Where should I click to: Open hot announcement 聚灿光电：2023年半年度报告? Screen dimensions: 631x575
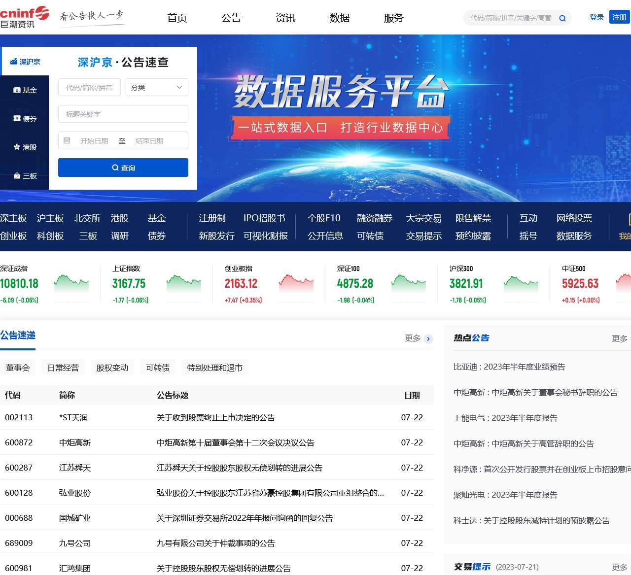505,495
